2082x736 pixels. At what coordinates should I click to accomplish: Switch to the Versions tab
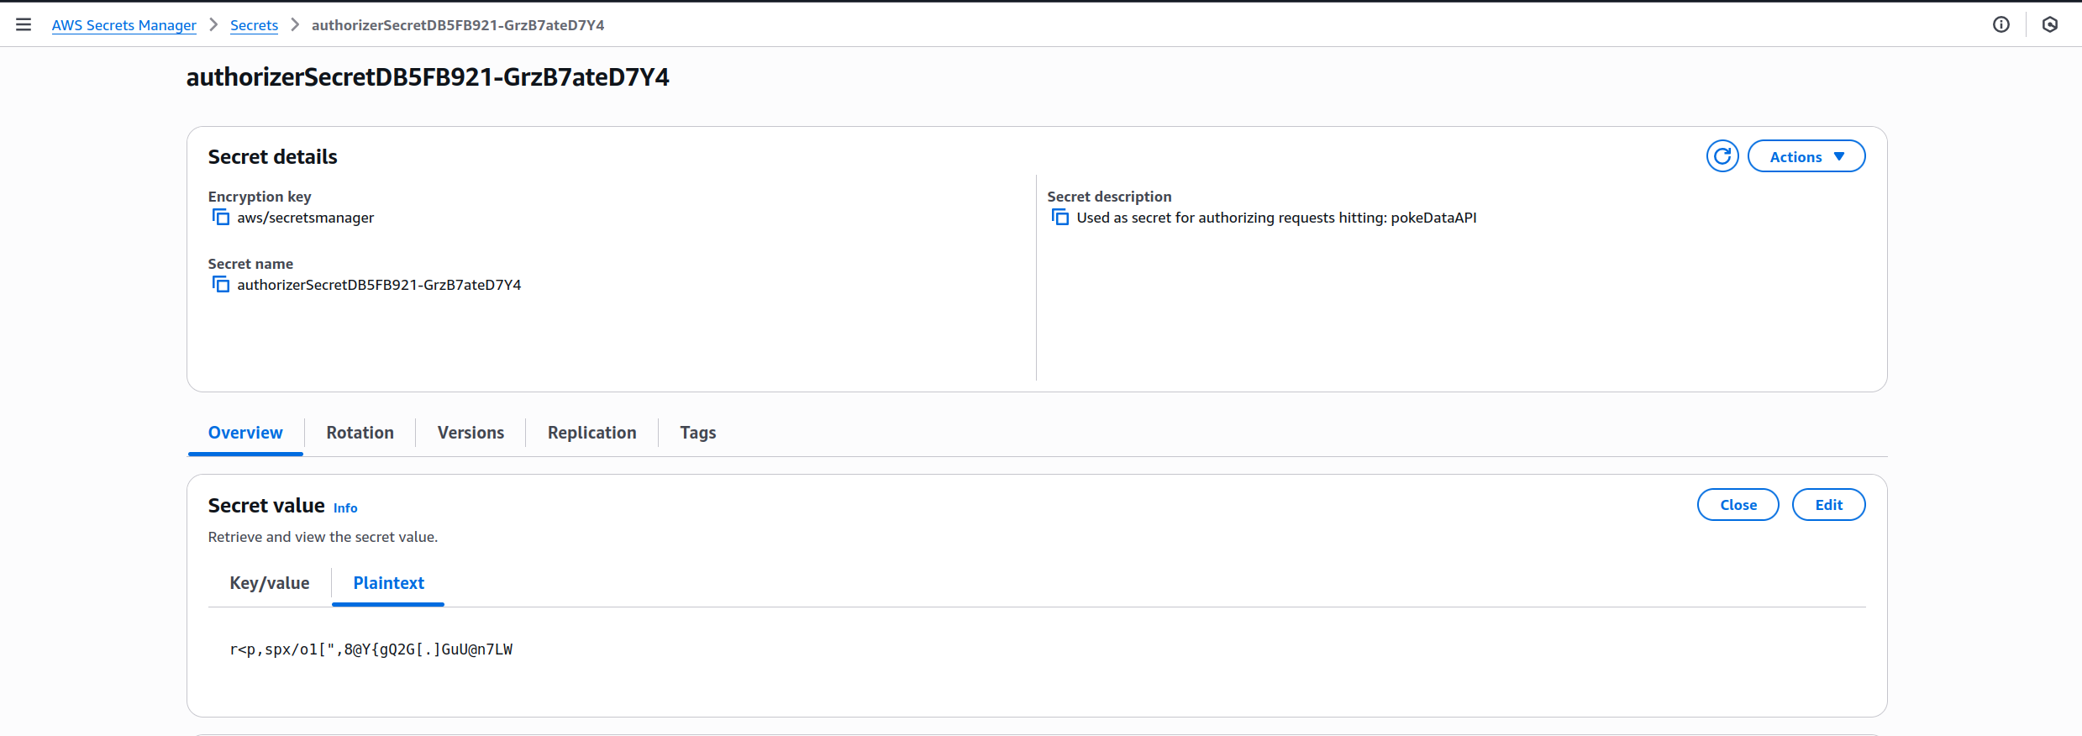pyautogui.click(x=471, y=433)
